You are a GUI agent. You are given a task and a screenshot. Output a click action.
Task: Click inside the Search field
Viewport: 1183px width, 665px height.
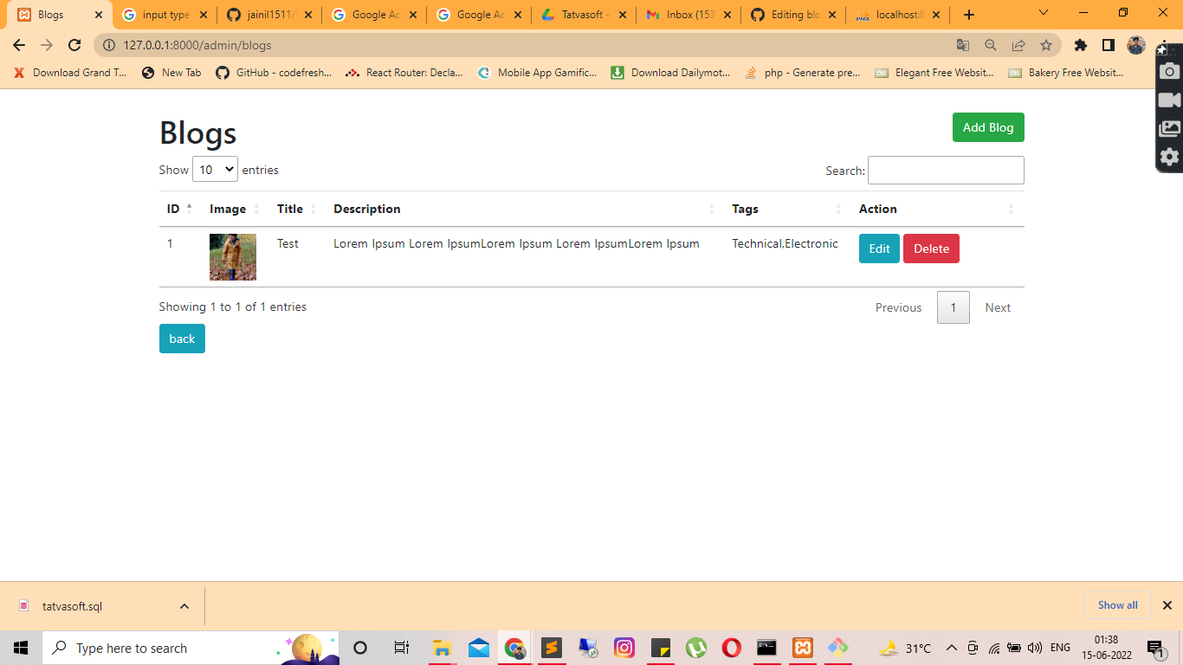coord(945,170)
